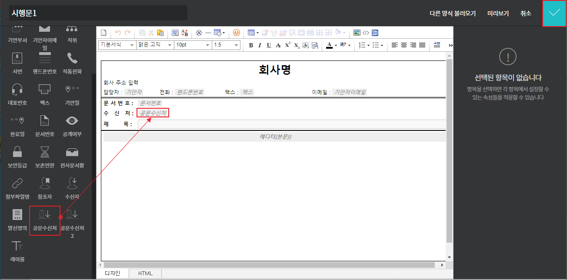Insert emoticon using the smiley icon
567x280 pixels.
[236, 33]
